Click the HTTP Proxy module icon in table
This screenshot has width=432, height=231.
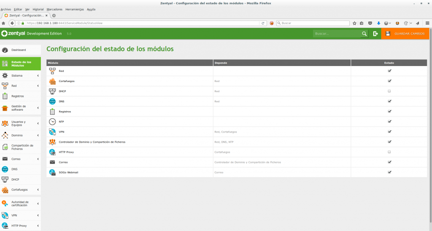52,152
